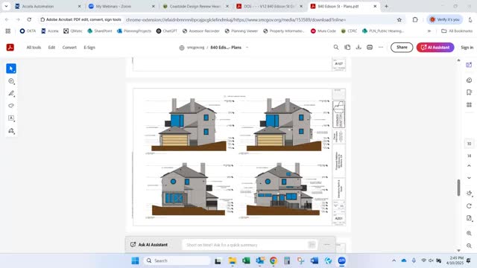Open the Convert menu
Screen dimensions: 477x268
pos(69,48)
